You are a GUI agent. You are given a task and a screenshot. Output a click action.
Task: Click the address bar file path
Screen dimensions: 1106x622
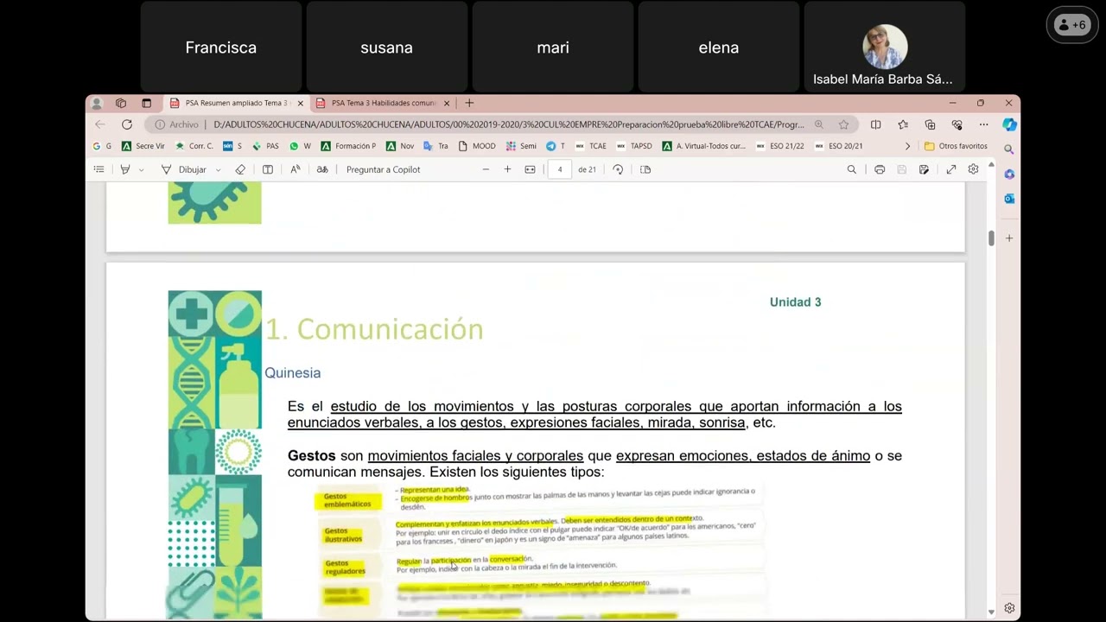pos(508,124)
